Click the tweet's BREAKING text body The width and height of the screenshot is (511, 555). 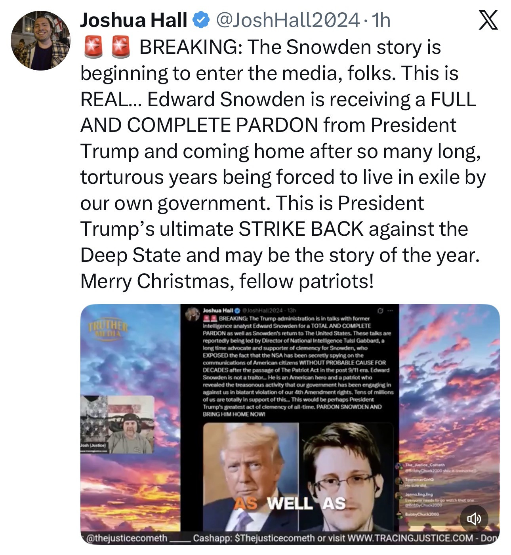tap(283, 164)
